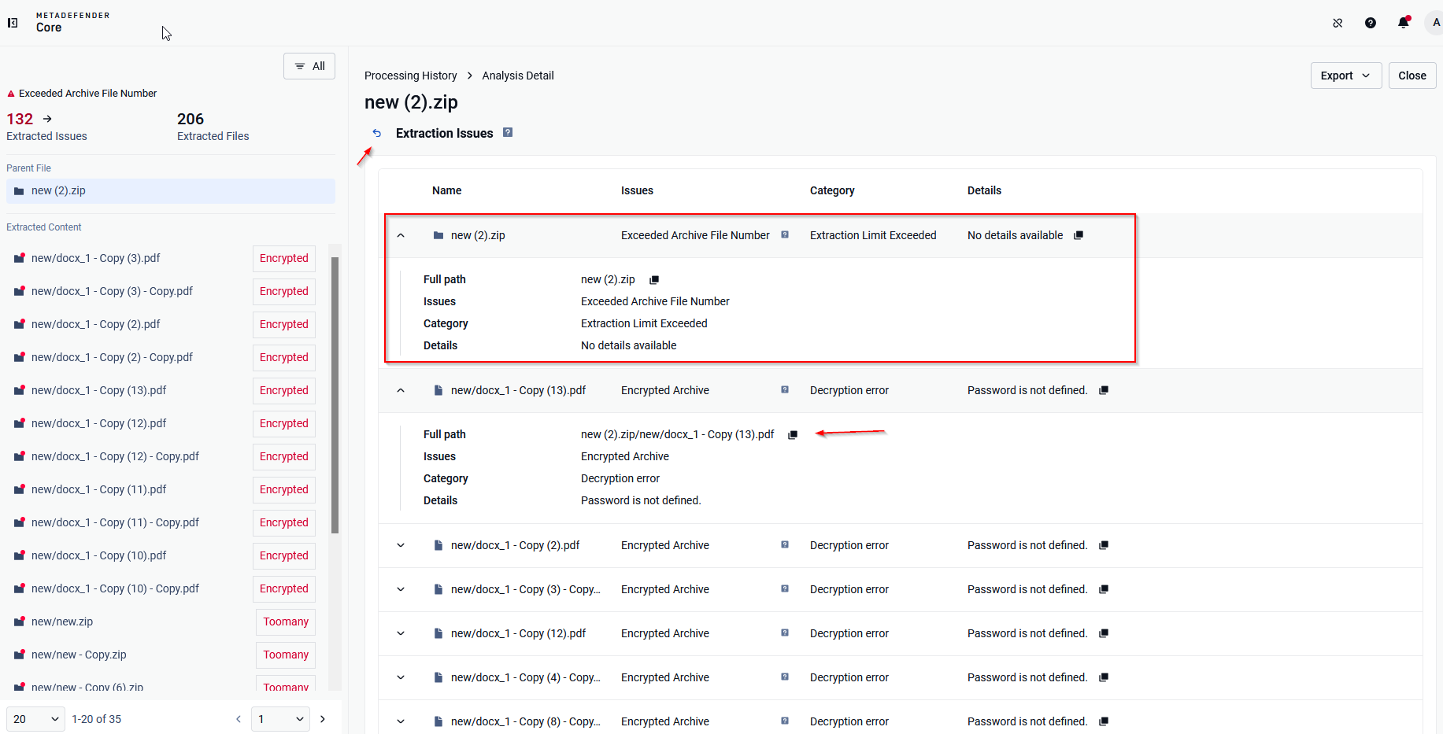The image size is (1443, 734).
Task: Open the page size dropdown showing 20
Action: [x=36, y=719]
